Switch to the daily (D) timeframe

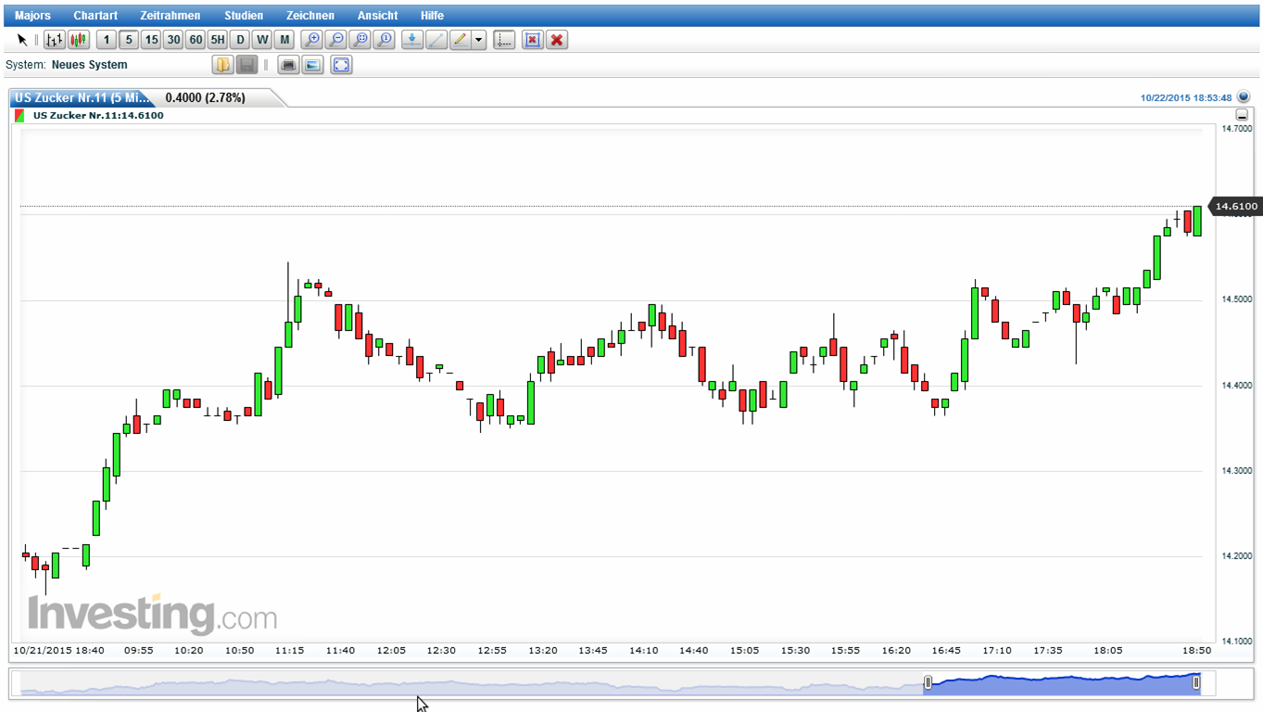pos(240,40)
